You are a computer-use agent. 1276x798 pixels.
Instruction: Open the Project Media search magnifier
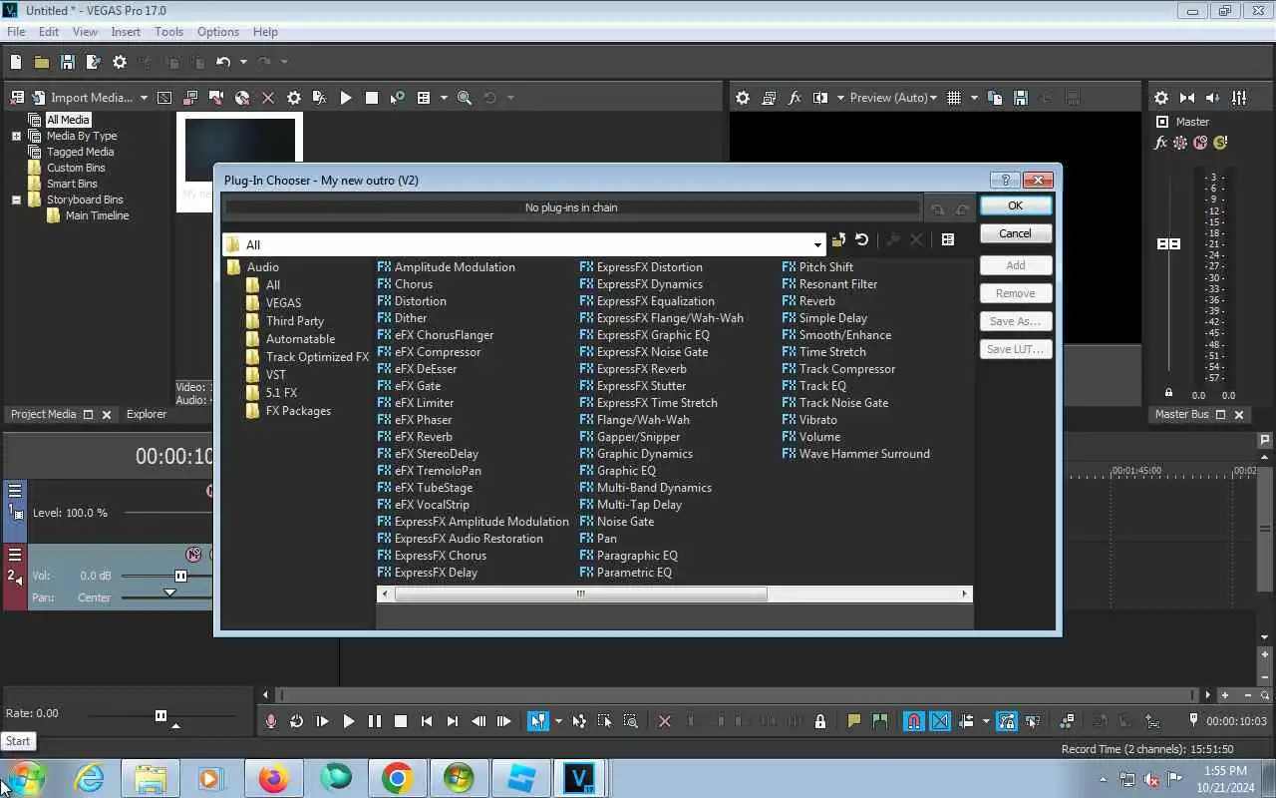464,98
